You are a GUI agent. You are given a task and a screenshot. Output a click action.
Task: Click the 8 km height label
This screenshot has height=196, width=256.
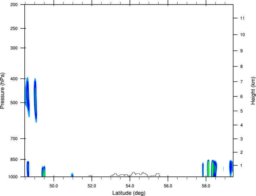pyautogui.click(x=242, y=66)
